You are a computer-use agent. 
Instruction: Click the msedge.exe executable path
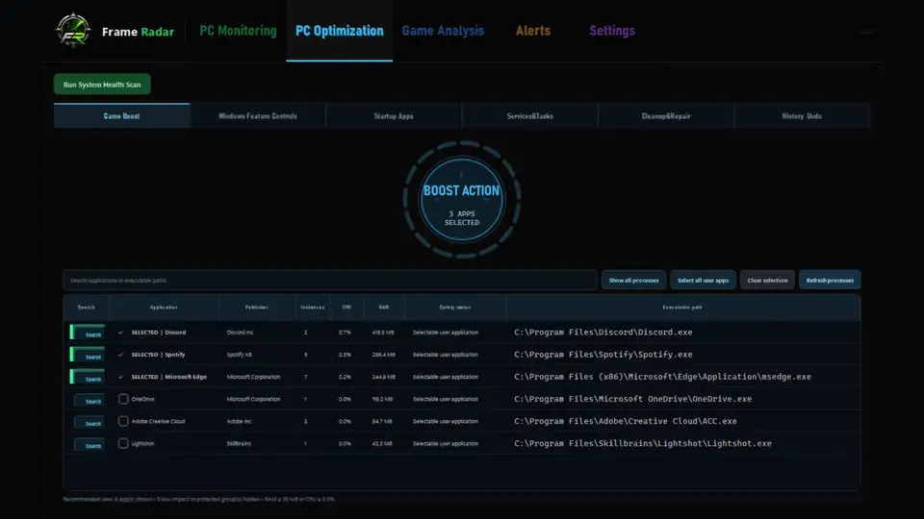(x=662, y=377)
